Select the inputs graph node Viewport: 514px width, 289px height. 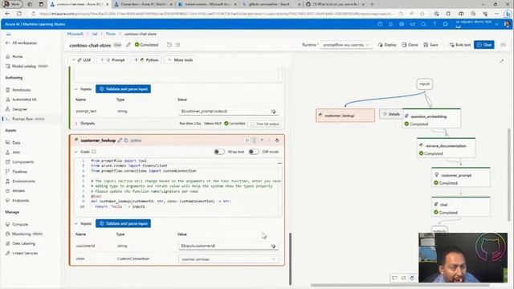(425, 83)
